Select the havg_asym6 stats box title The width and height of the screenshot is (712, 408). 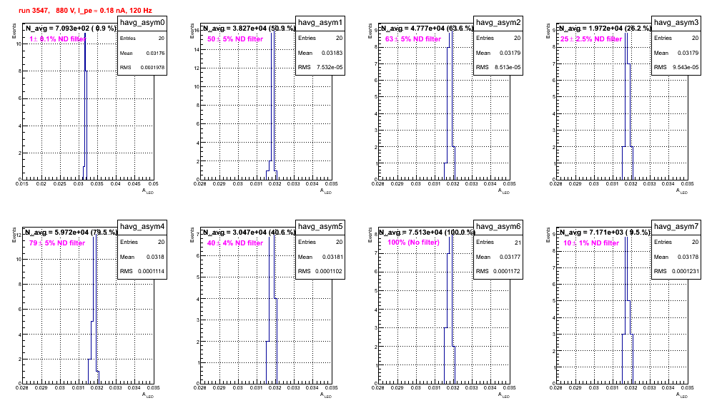tap(498, 227)
